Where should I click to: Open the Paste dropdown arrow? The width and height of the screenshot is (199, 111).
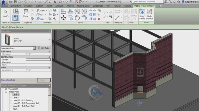(x=26, y=18)
